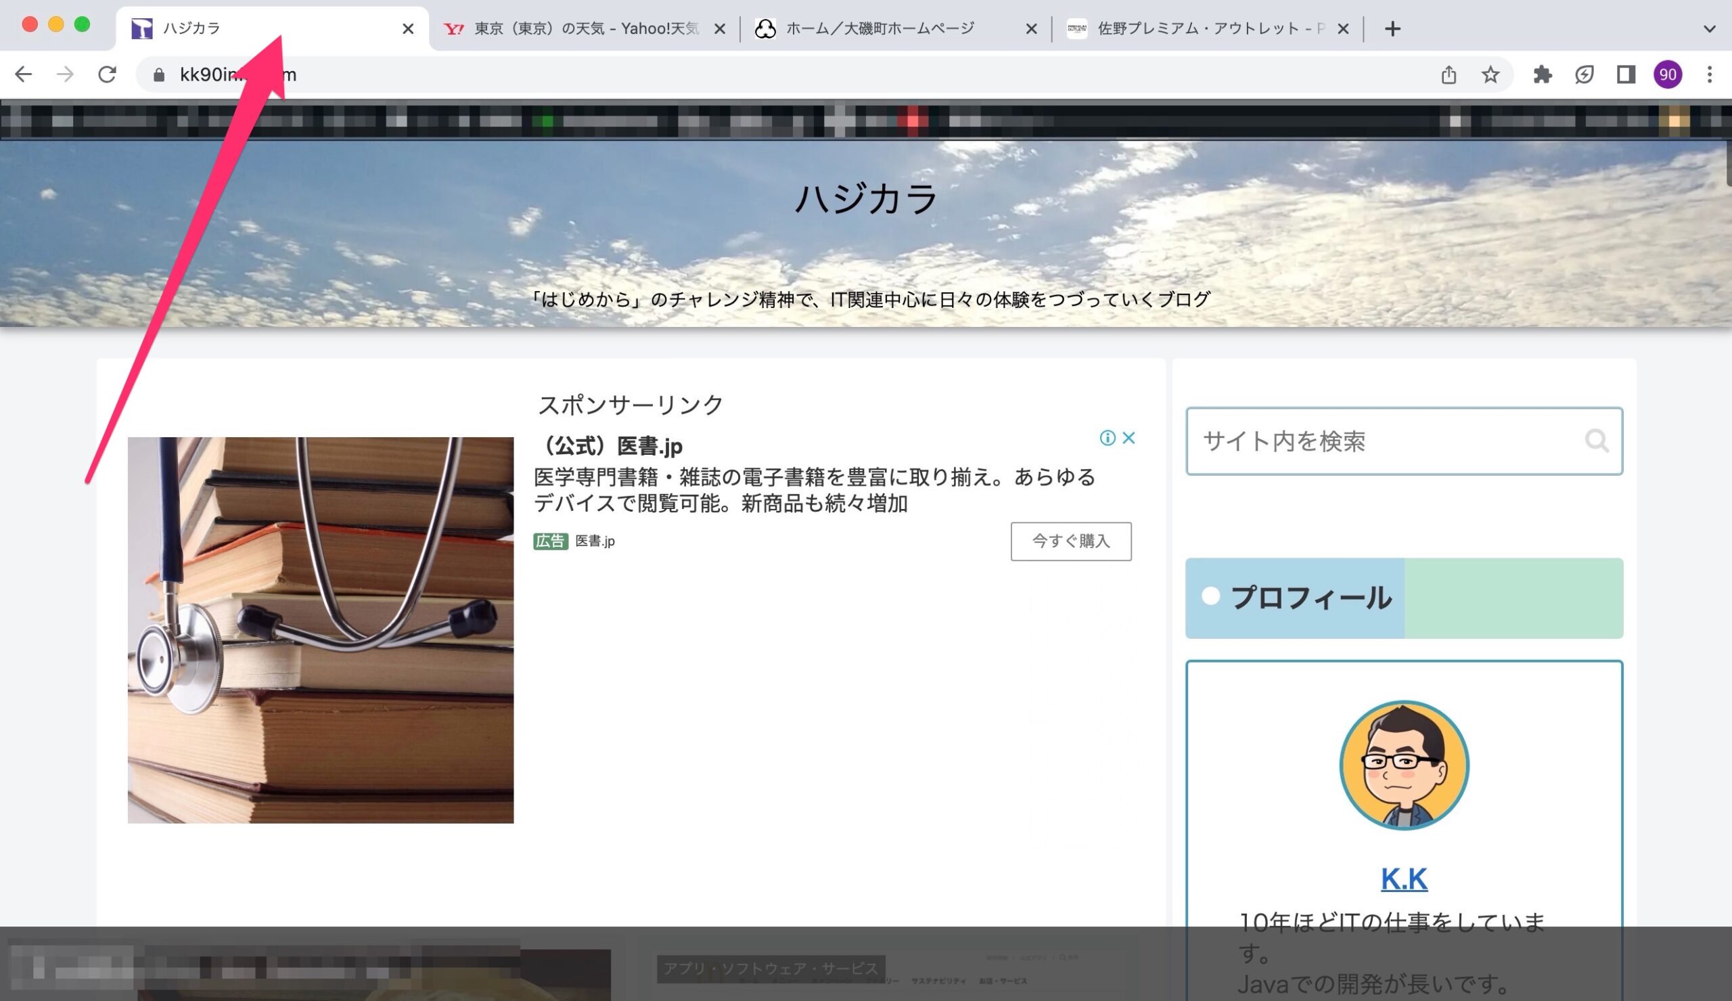Image resolution: width=1732 pixels, height=1001 pixels.
Task: Click the ad description text about 医学専門書籍
Action: tap(814, 490)
